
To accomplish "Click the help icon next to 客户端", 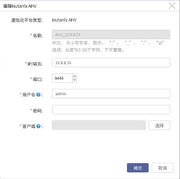I will [38, 126].
